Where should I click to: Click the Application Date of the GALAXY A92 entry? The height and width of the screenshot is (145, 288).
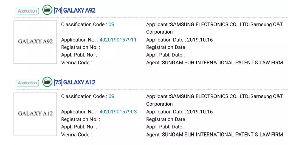(200, 40)
